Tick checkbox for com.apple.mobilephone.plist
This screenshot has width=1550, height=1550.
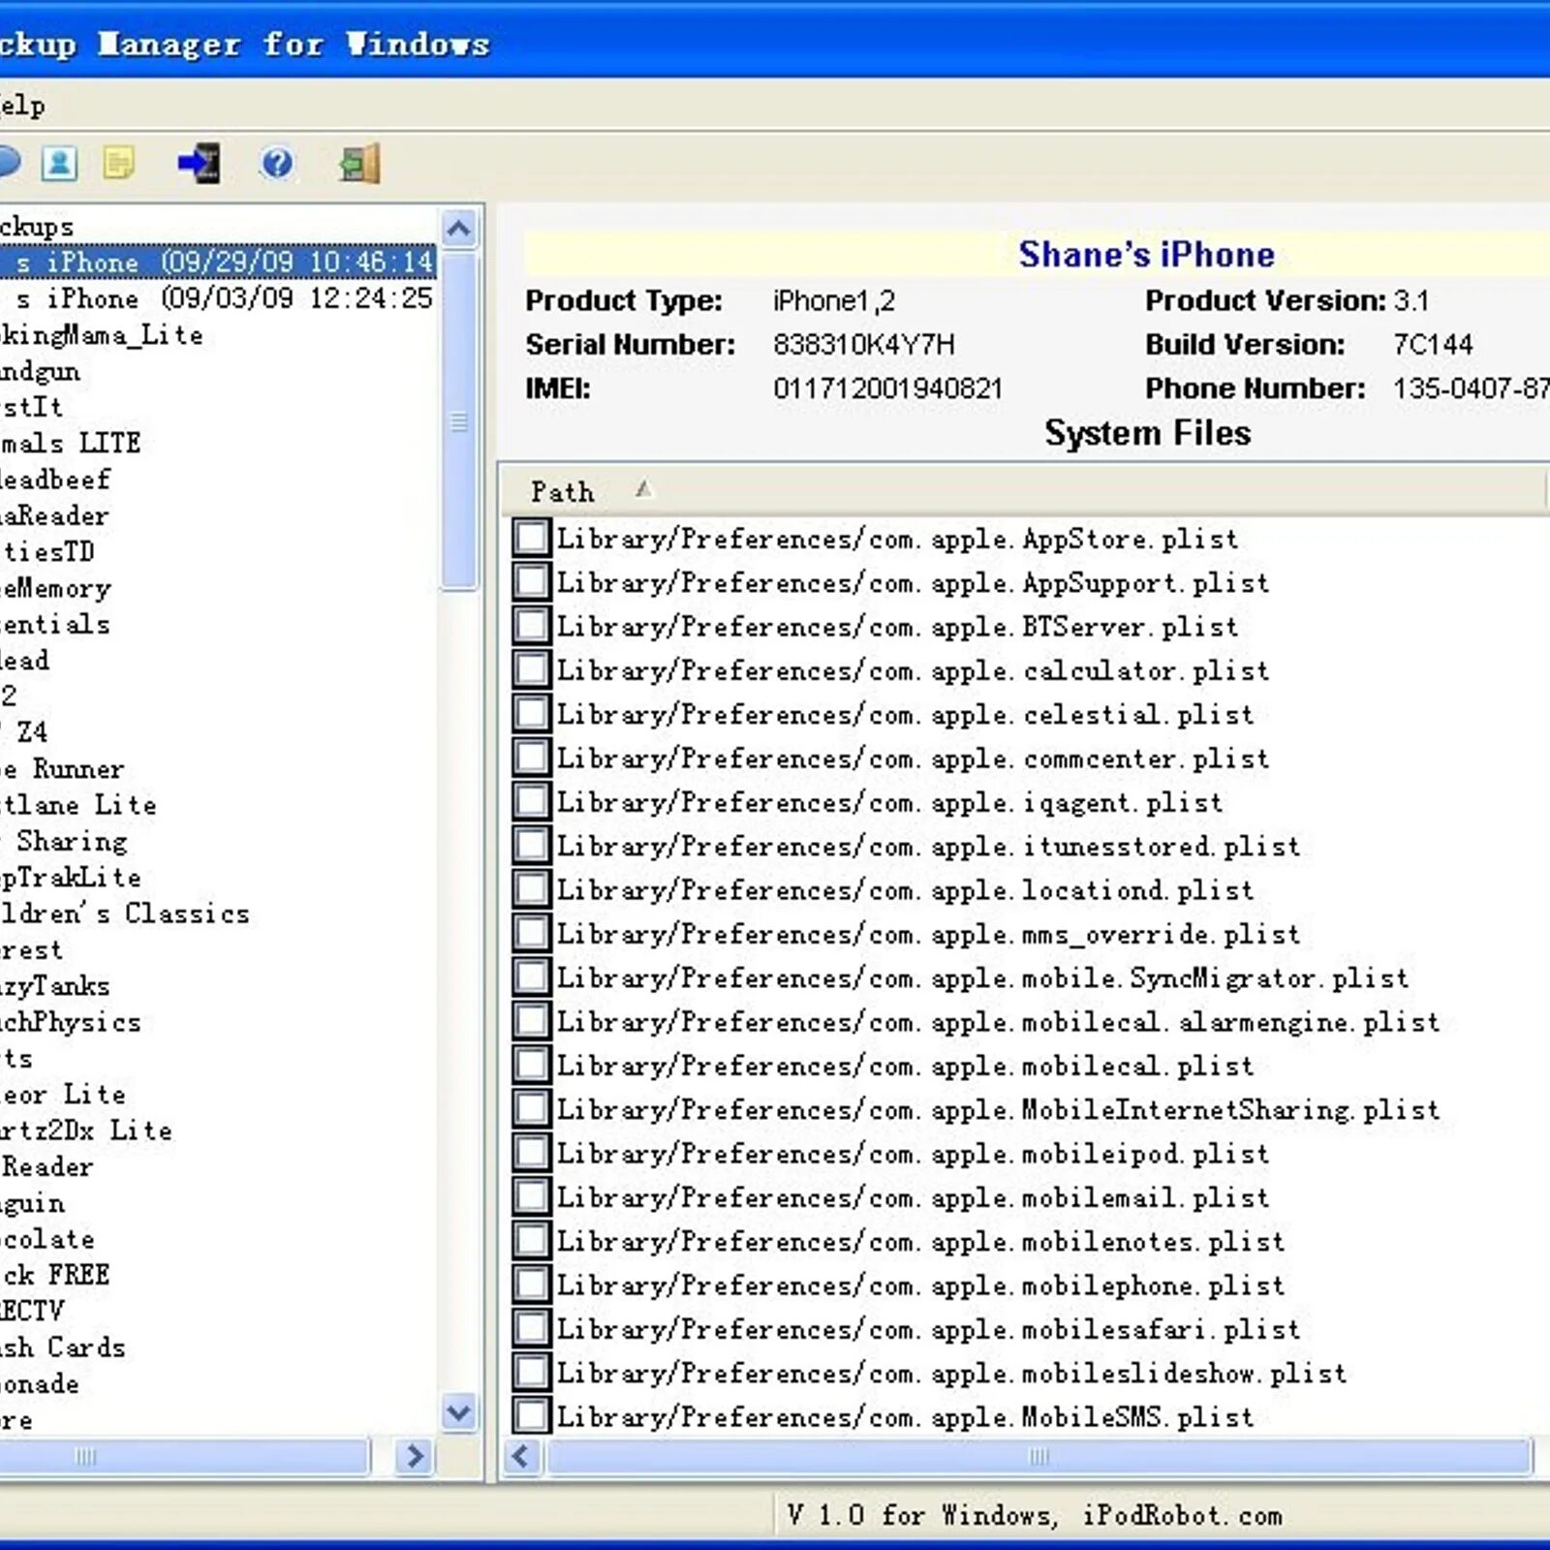531,1284
